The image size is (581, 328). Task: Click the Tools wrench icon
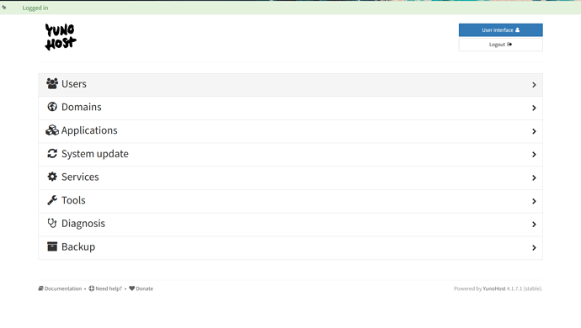pos(52,200)
